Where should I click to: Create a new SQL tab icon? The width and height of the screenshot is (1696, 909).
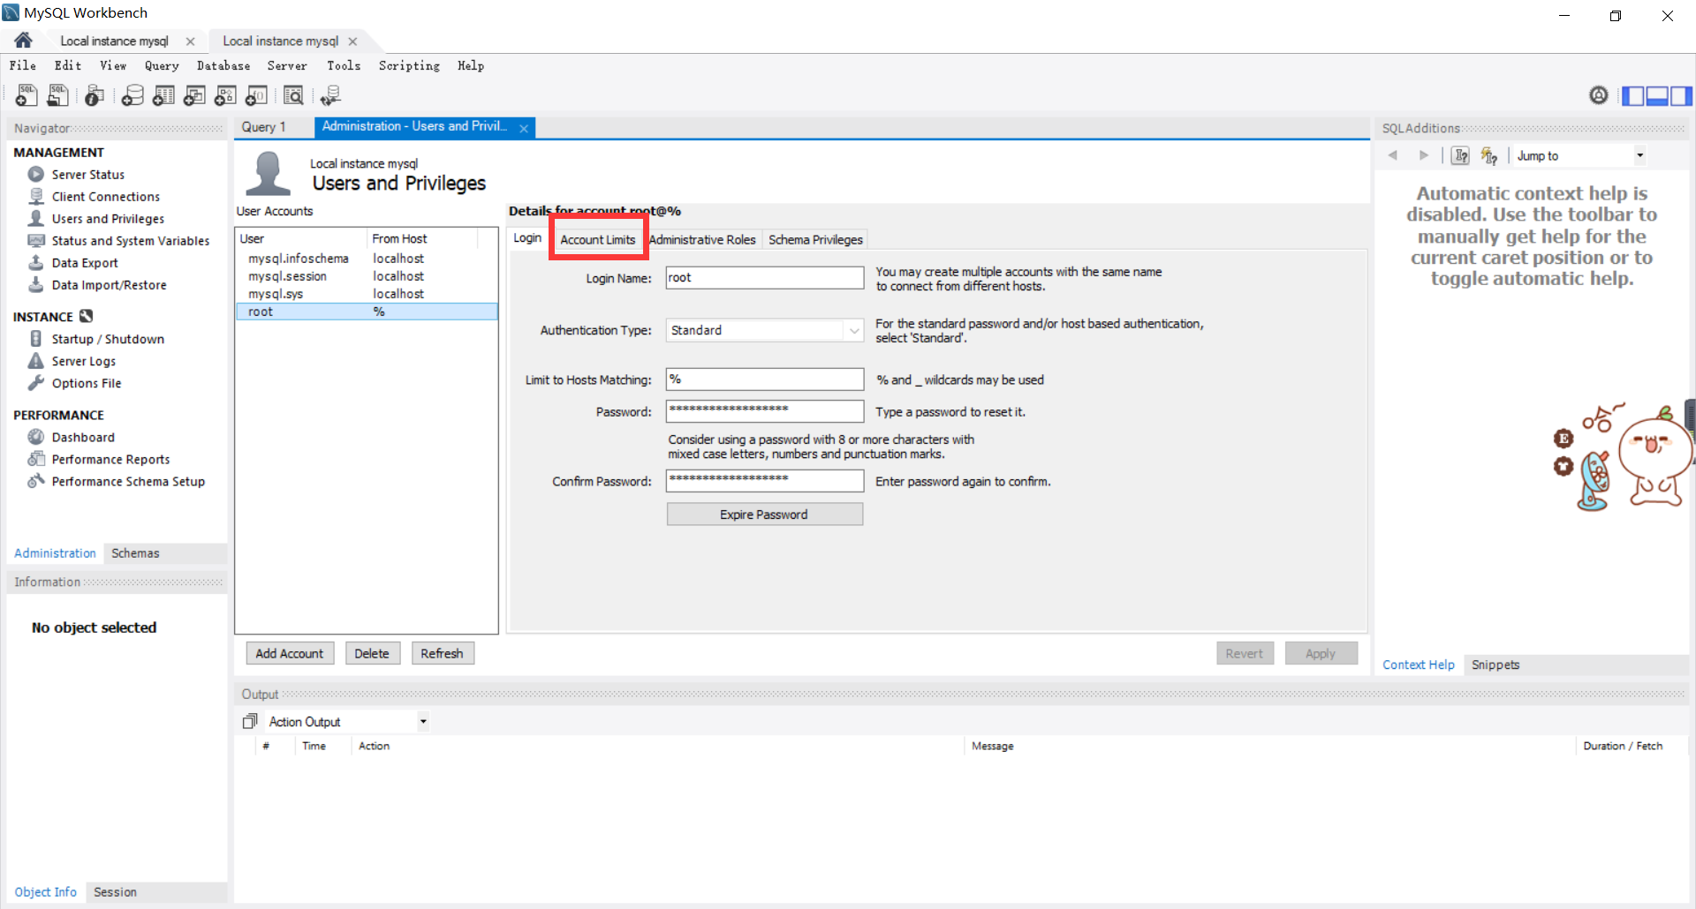click(x=26, y=95)
